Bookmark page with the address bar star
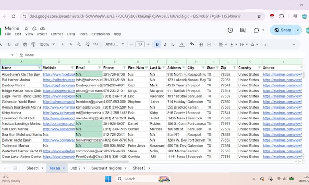Viewport: 309px width, 185px height. (259, 16)
